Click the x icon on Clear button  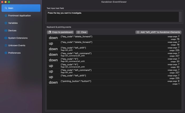tap(78, 32)
